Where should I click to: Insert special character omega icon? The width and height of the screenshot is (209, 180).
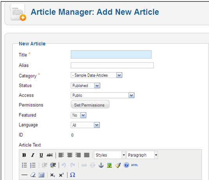pyautogui.click(x=73, y=175)
